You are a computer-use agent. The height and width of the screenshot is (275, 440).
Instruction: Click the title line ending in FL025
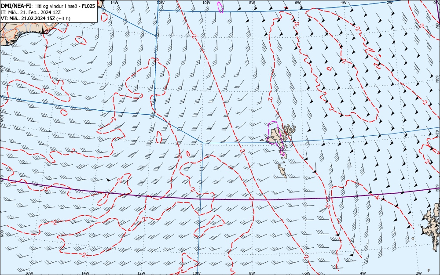(48, 6)
